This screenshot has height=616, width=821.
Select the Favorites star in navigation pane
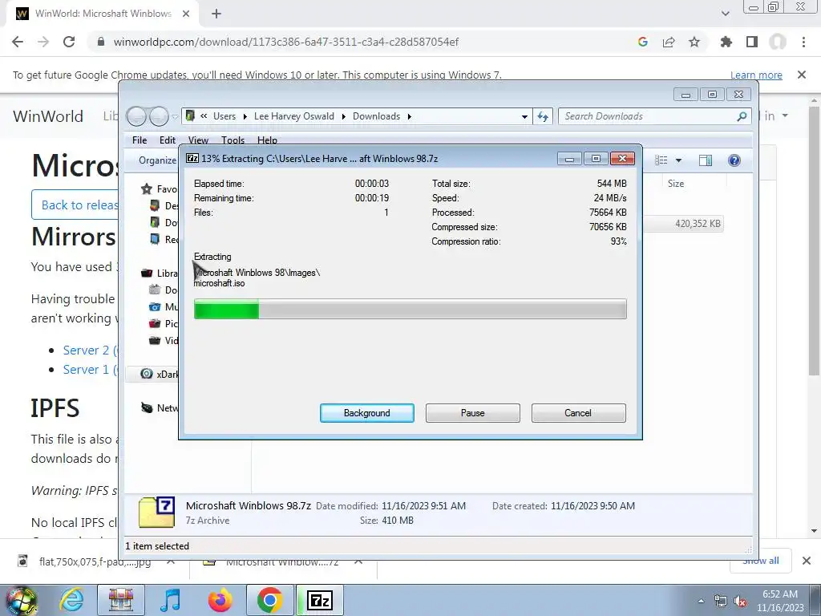(x=147, y=189)
